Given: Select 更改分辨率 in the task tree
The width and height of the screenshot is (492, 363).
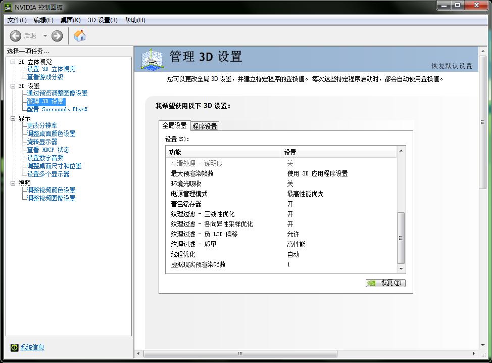Looking at the screenshot, I should [42, 125].
